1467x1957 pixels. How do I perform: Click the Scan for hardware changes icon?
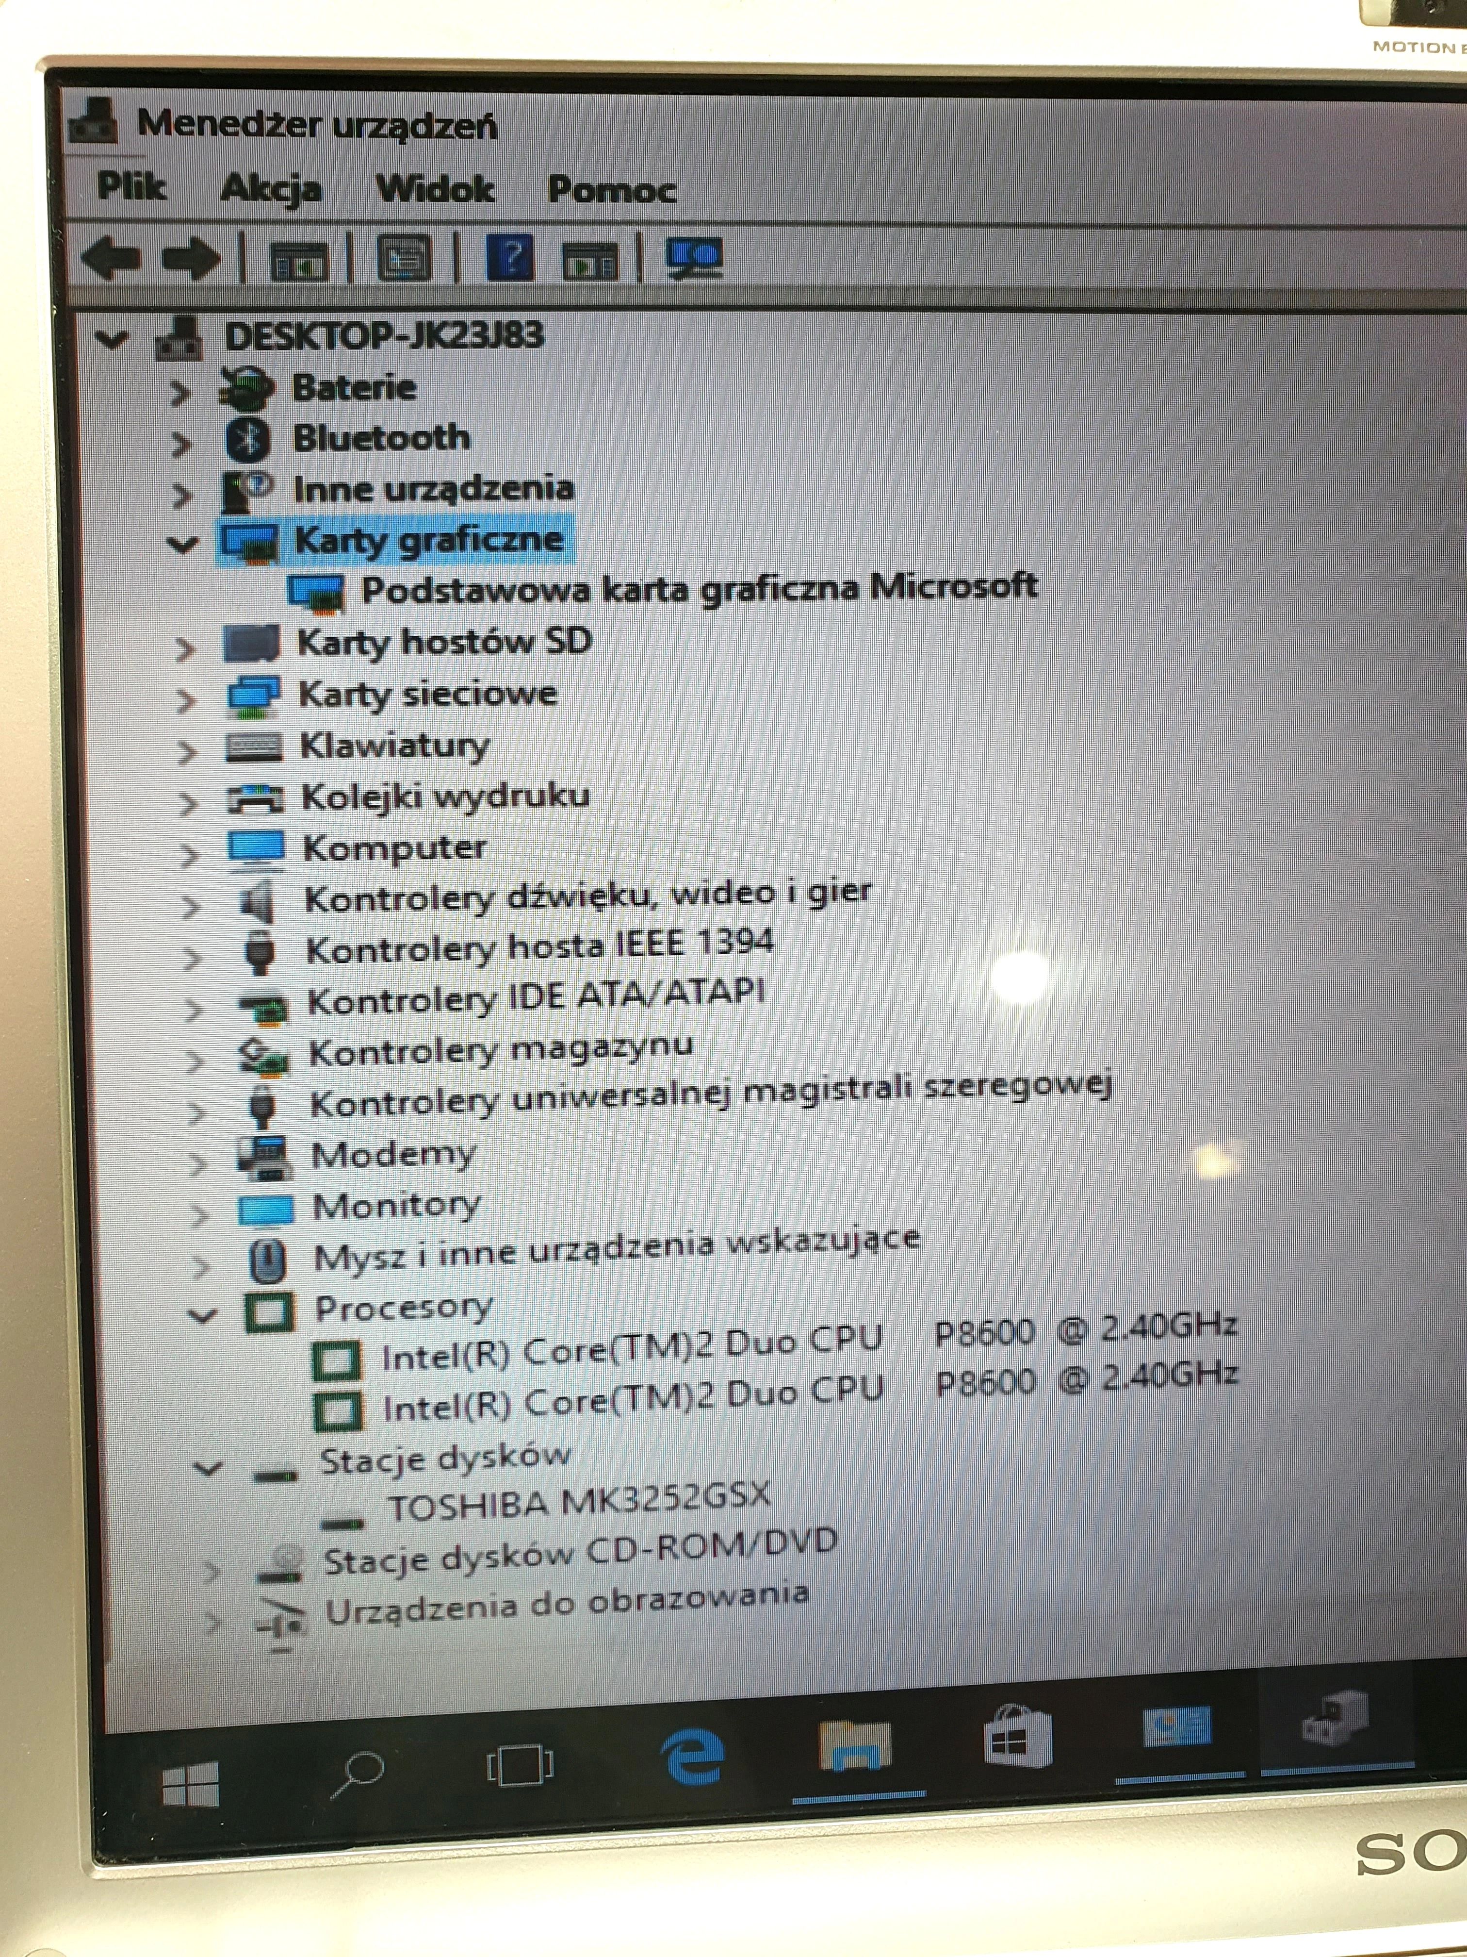point(695,257)
